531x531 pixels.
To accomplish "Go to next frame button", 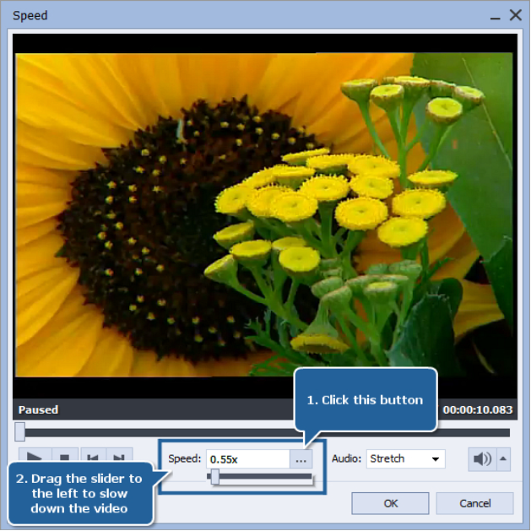I will [x=119, y=456].
